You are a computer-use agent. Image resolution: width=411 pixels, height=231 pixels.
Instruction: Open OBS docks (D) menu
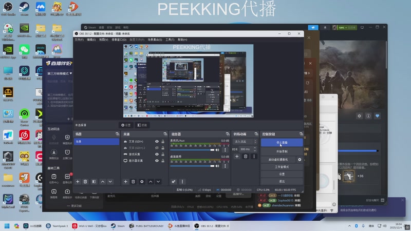pyautogui.click(x=119, y=40)
